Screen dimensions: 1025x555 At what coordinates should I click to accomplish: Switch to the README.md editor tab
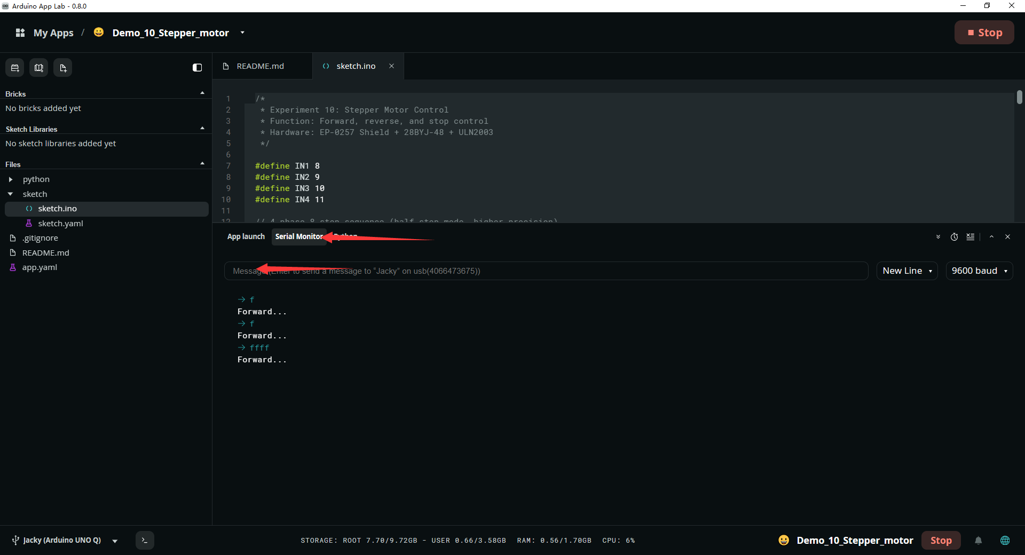262,66
